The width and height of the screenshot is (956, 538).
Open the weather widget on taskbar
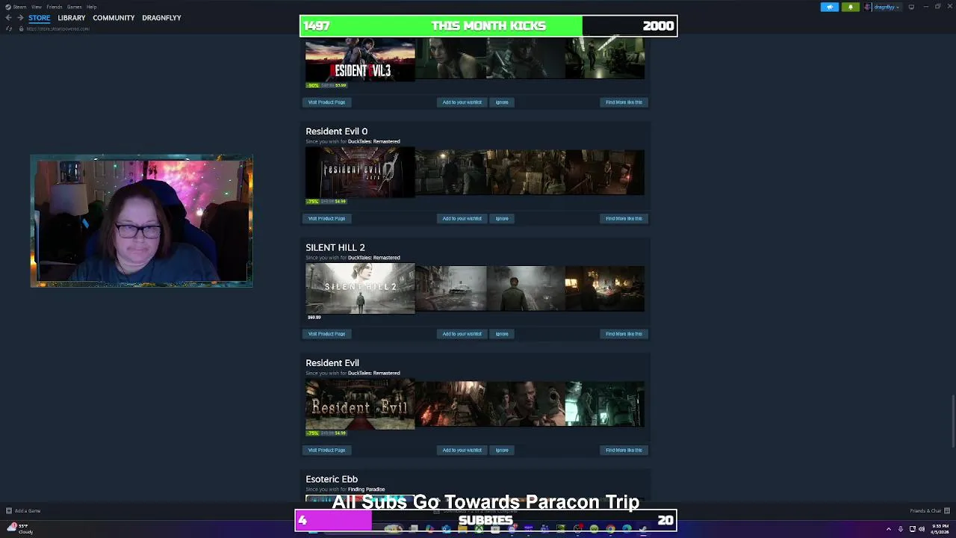pos(19,528)
